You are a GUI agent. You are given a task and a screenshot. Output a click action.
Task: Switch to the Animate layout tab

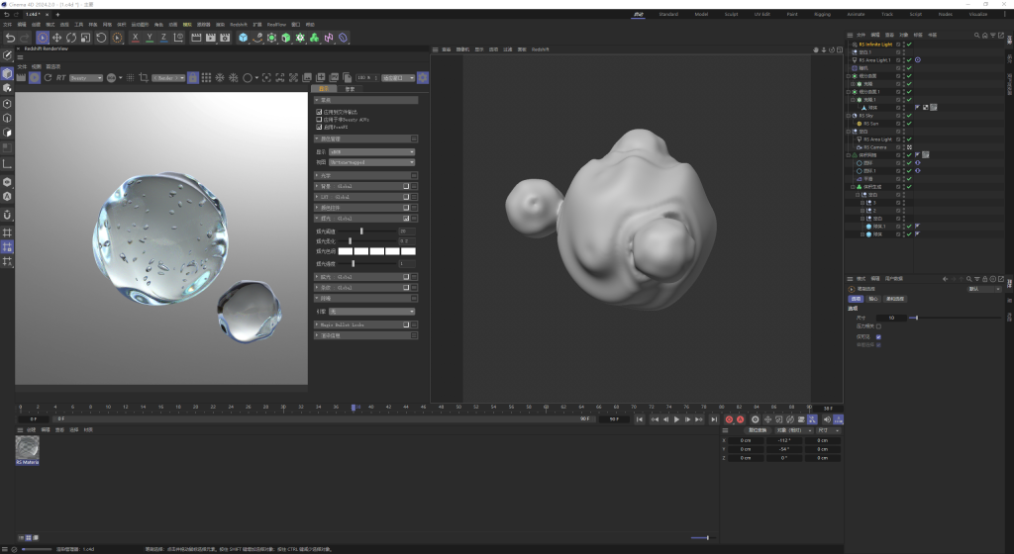pyautogui.click(x=856, y=14)
